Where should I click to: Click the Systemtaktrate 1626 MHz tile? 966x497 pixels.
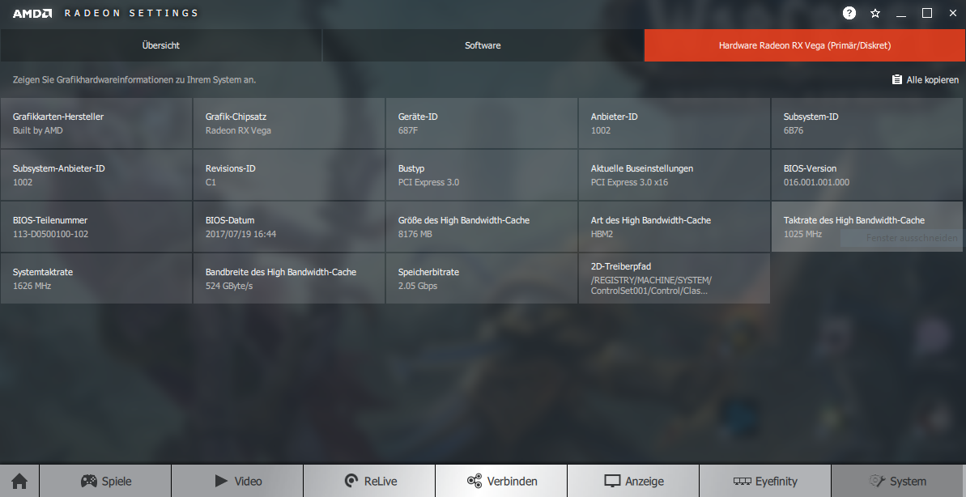pyautogui.click(x=96, y=278)
